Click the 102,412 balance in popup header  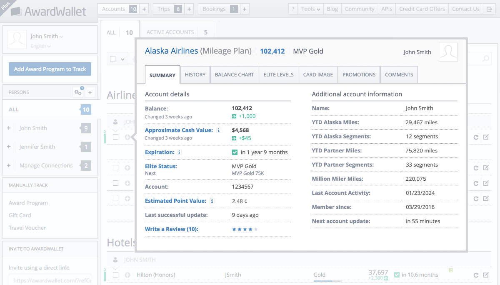[x=272, y=51]
